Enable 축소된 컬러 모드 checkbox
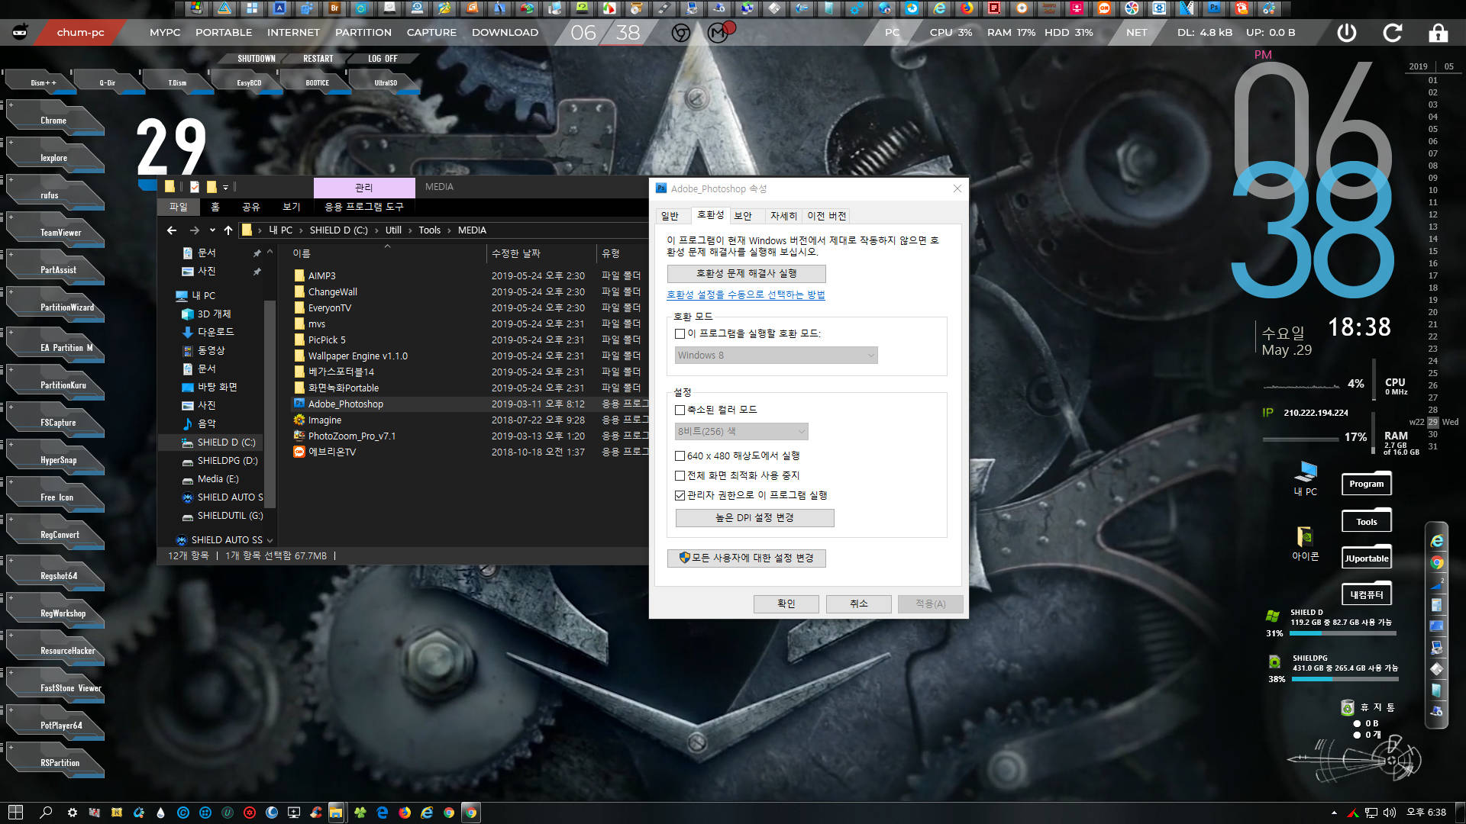 click(680, 410)
